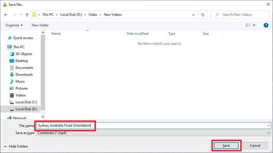273x153 pixels.
Task: Select This PC in sidebar
Action: click(x=16, y=47)
